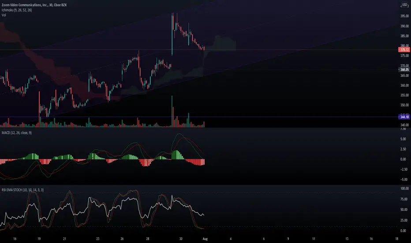411x243 pixels.
Task: Click the RSI axis value 100.00
Action: [x=404, y=188]
